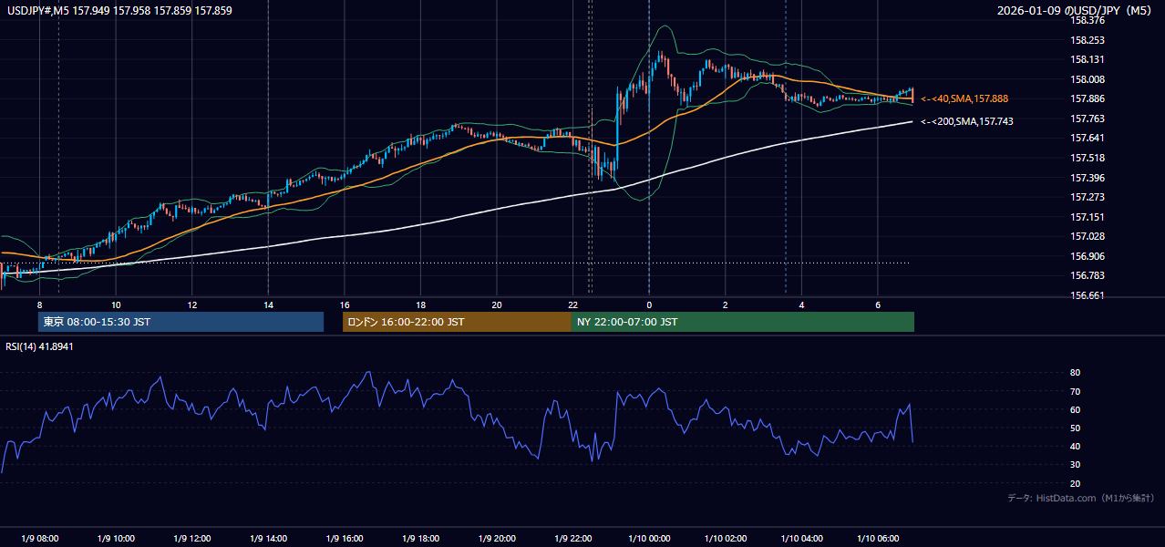Click hour label 0 under price chart

coord(648,304)
